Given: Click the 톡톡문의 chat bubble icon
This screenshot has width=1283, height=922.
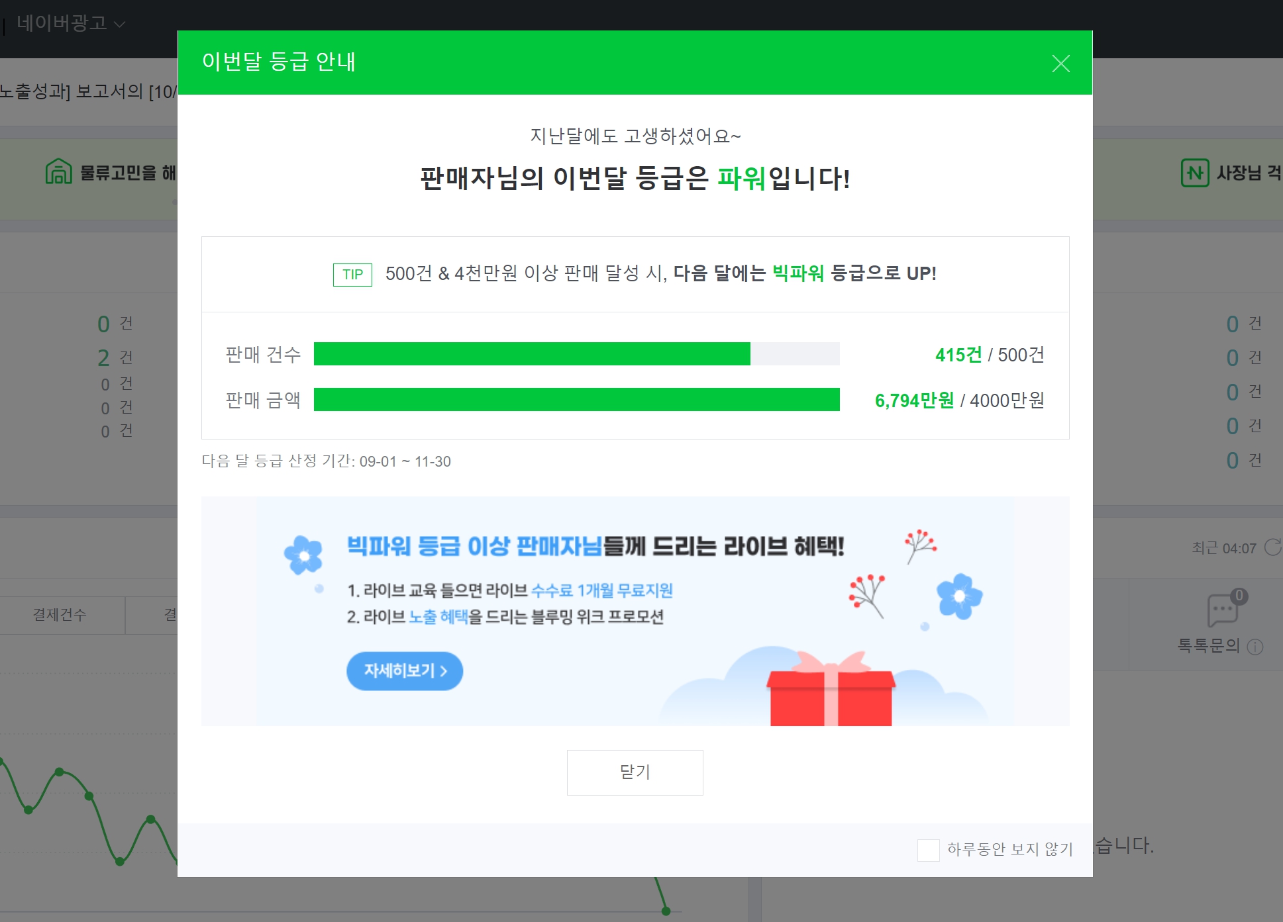Looking at the screenshot, I should (1222, 610).
